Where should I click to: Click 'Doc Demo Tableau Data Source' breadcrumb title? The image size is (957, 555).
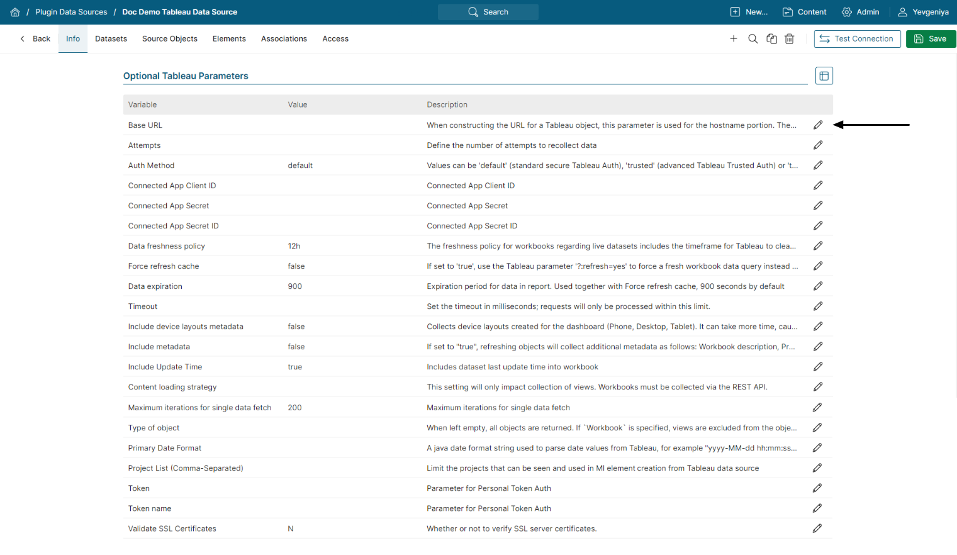[x=180, y=12]
